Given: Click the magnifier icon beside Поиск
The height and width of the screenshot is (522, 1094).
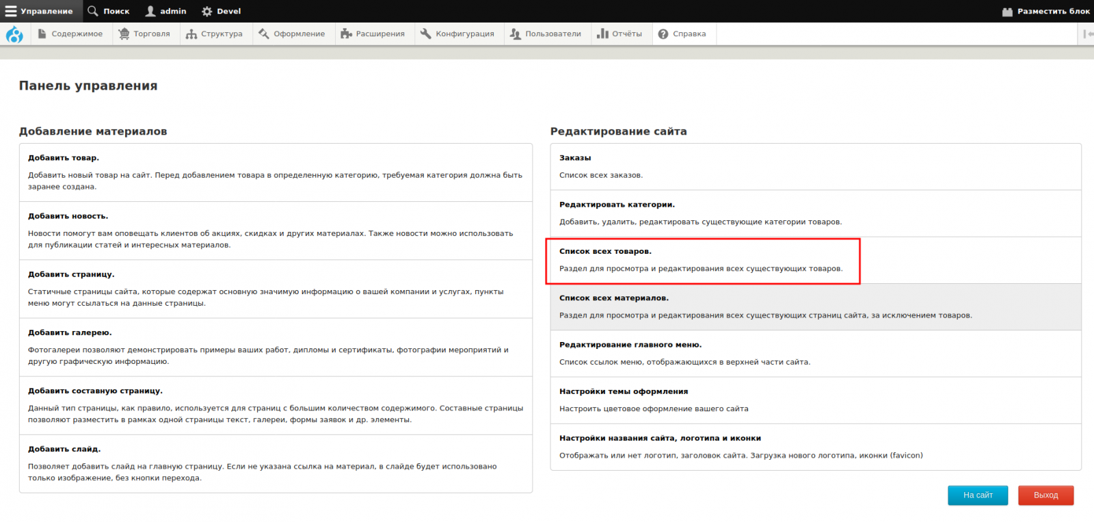Looking at the screenshot, I should click(93, 11).
